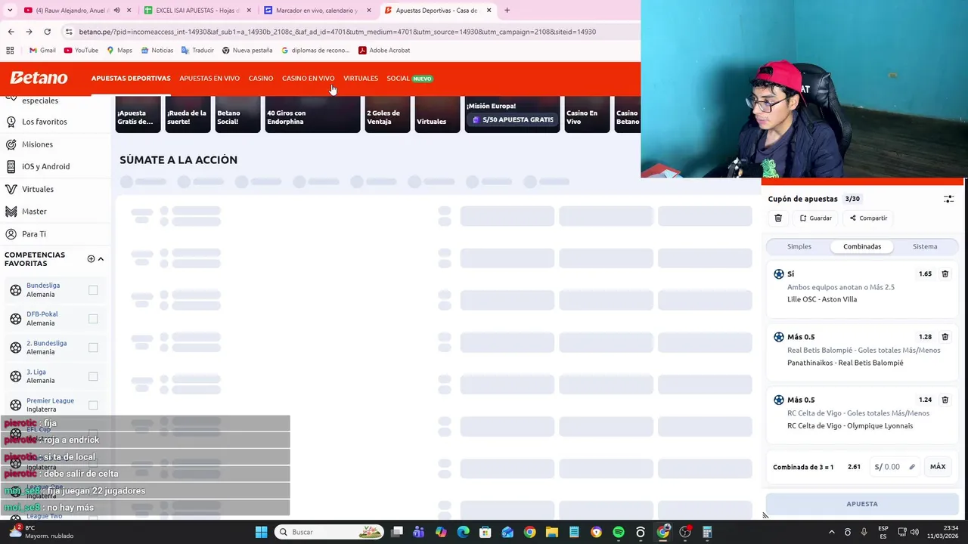Check the Bundesliga favorite checkbox
968x544 pixels.
(x=93, y=290)
